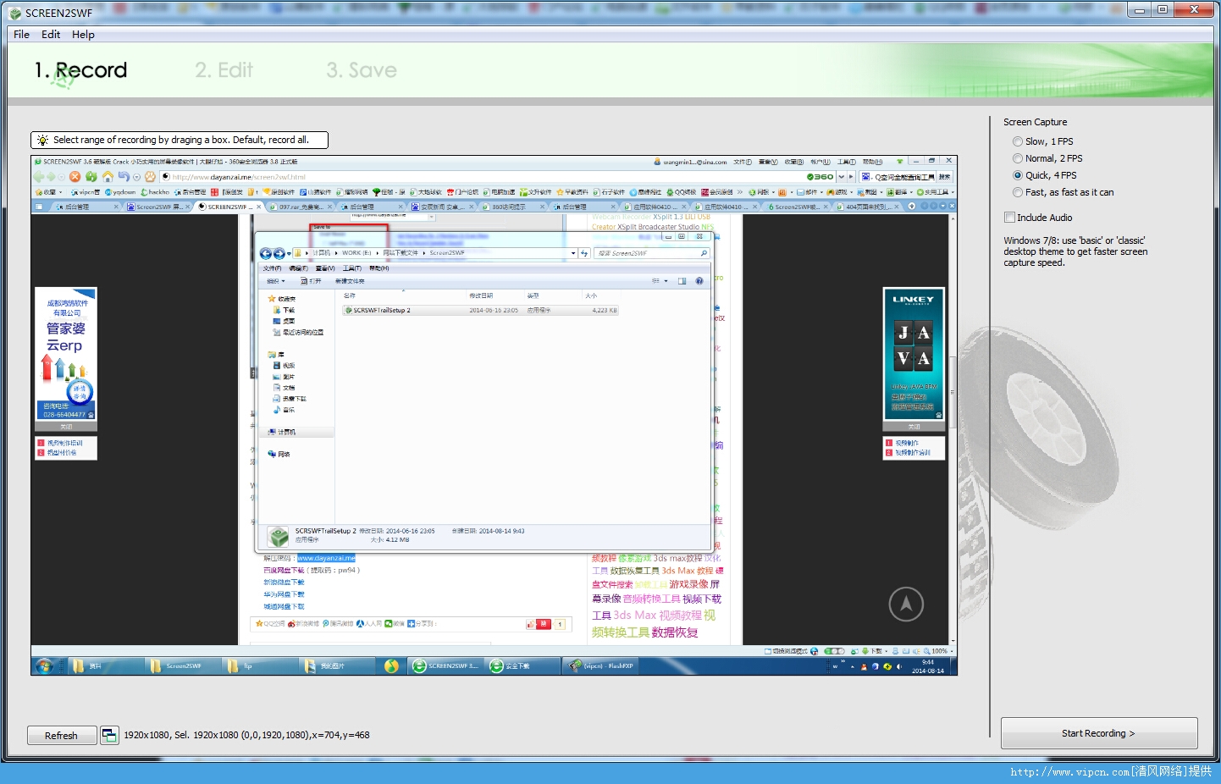Click green reload icon in preview browser

point(91,177)
